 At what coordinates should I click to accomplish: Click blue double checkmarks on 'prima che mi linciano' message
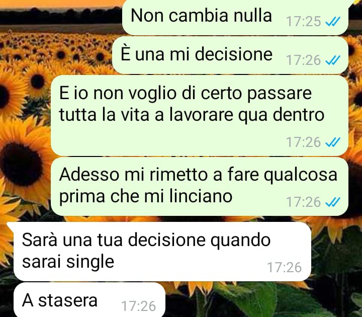(332, 202)
